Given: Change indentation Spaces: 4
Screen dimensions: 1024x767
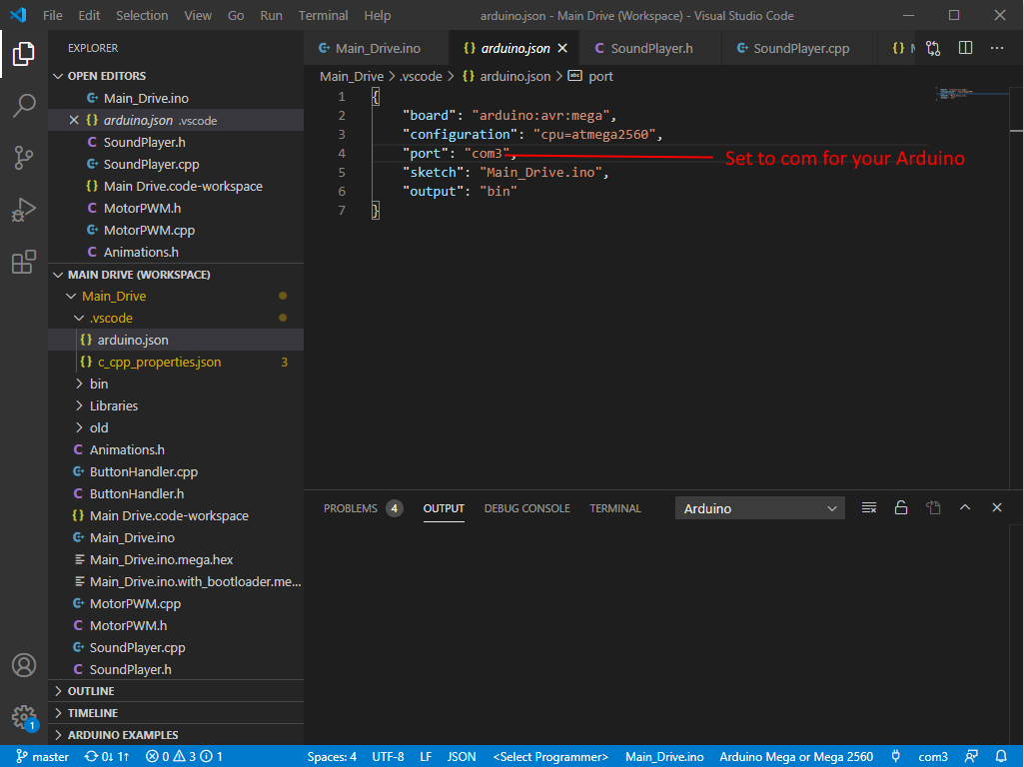Looking at the screenshot, I should (332, 757).
